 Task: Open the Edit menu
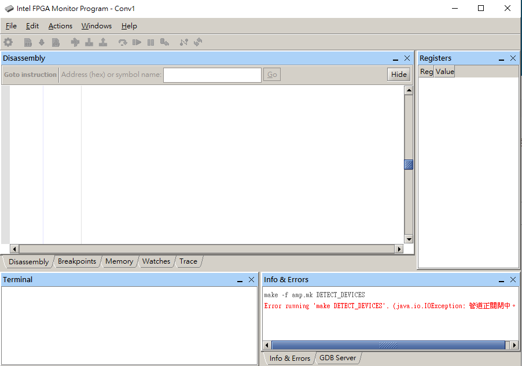point(32,26)
